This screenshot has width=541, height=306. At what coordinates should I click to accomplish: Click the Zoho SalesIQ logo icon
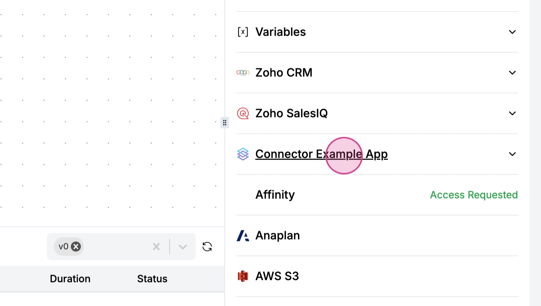click(x=243, y=114)
